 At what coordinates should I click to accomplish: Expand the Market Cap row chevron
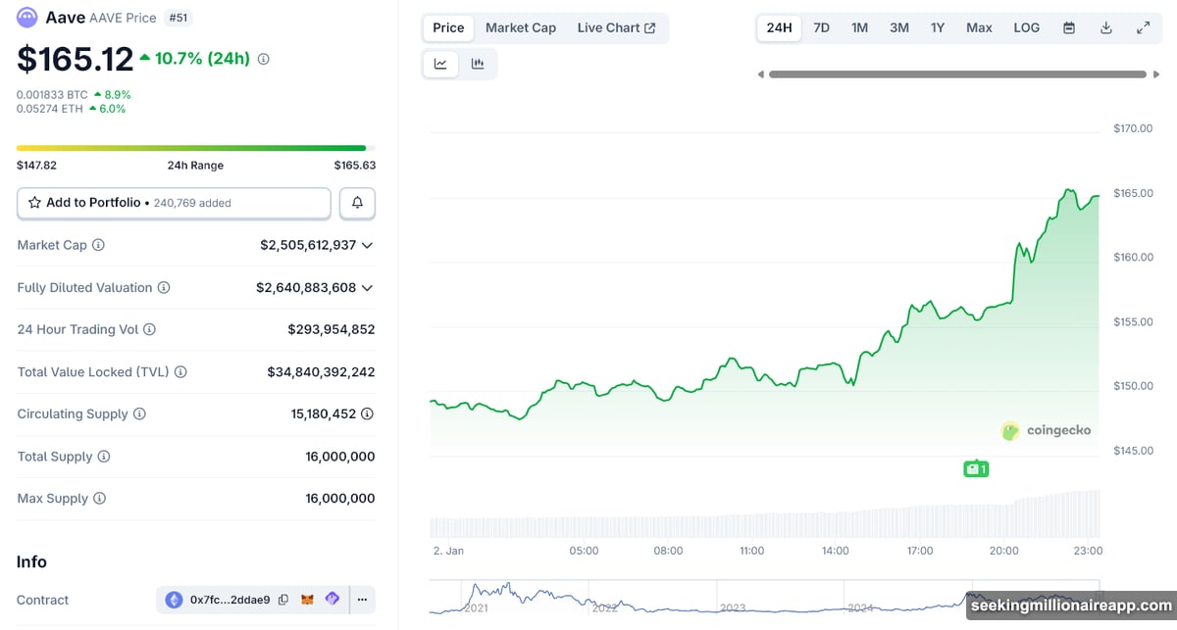(x=367, y=245)
